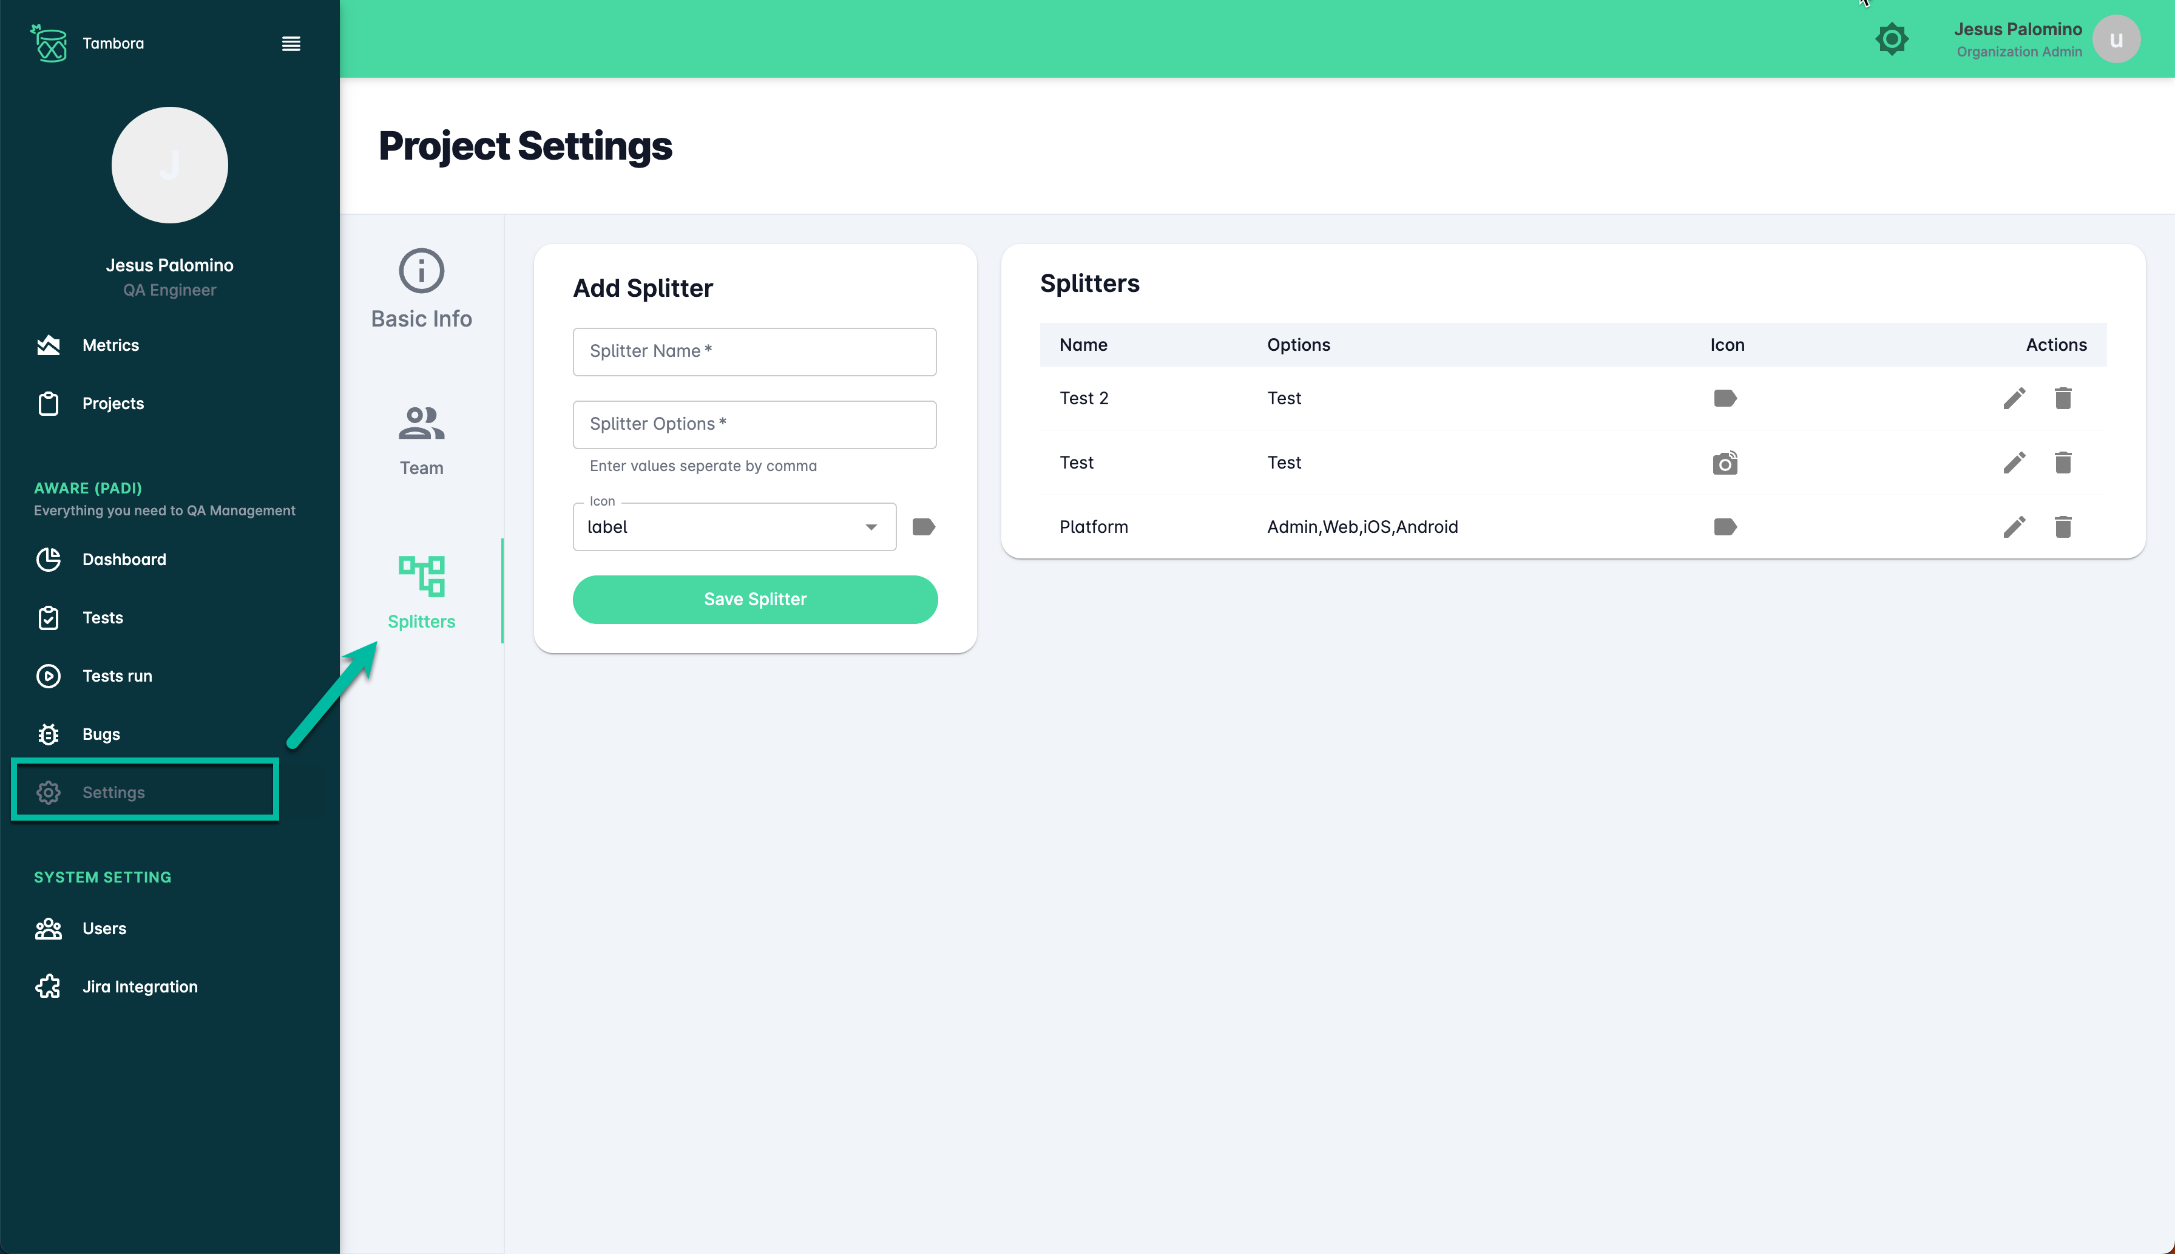Click the Splitters tree icon
2175x1254 pixels.
point(421,576)
